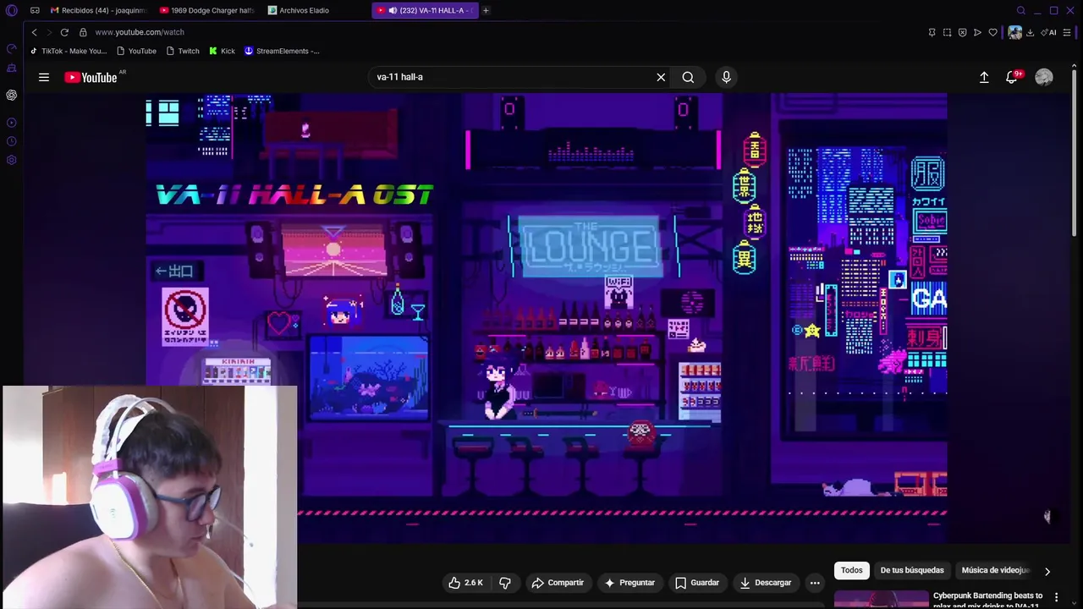Select the Música de videojuegos chip
Viewport: 1083px width, 609px height.
click(x=996, y=570)
